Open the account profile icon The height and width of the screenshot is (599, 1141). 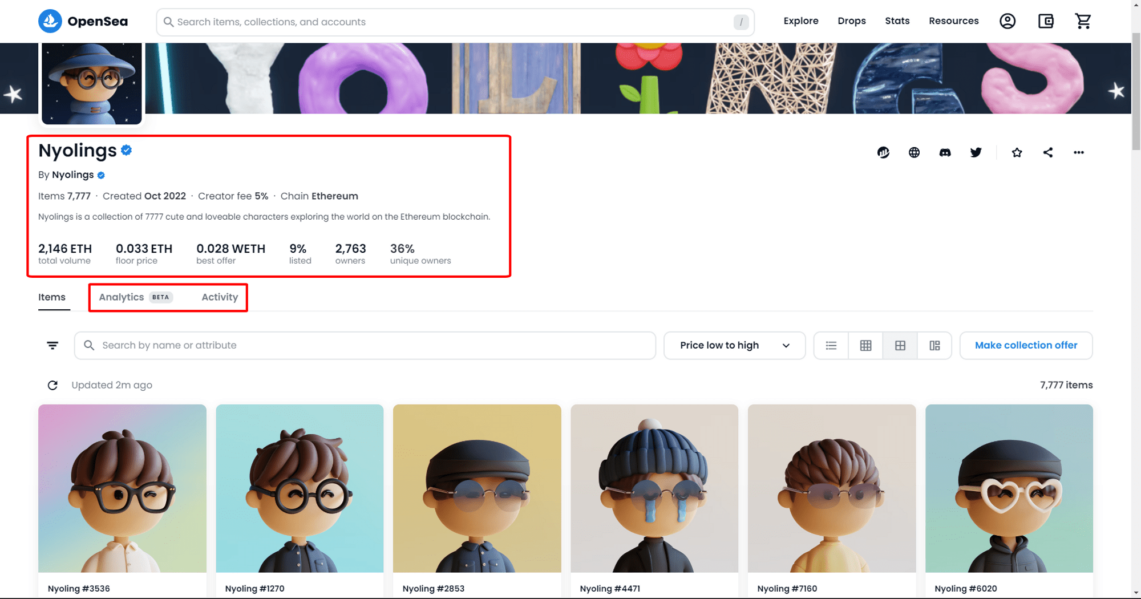1008,22
